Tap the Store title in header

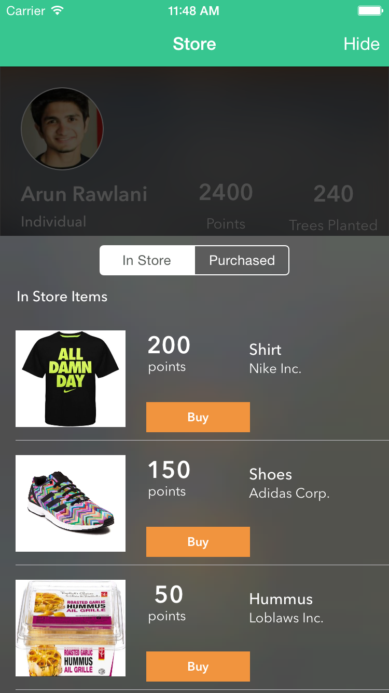(194, 44)
